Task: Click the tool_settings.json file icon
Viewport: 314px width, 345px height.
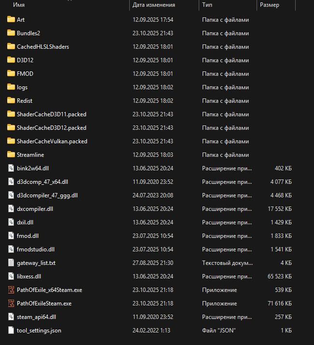Action: click(11, 330)
